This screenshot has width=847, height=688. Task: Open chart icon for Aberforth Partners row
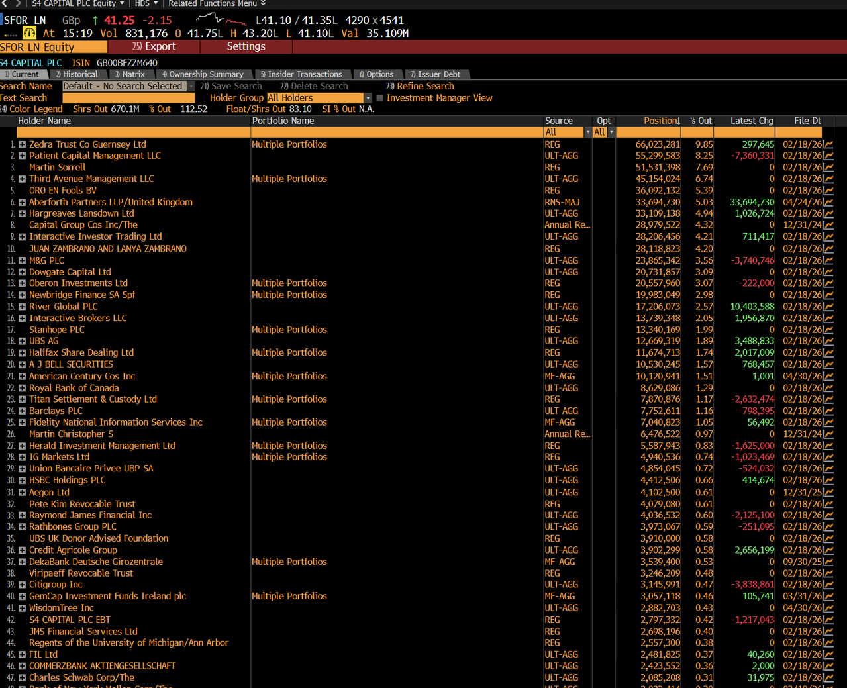point(828,202)
